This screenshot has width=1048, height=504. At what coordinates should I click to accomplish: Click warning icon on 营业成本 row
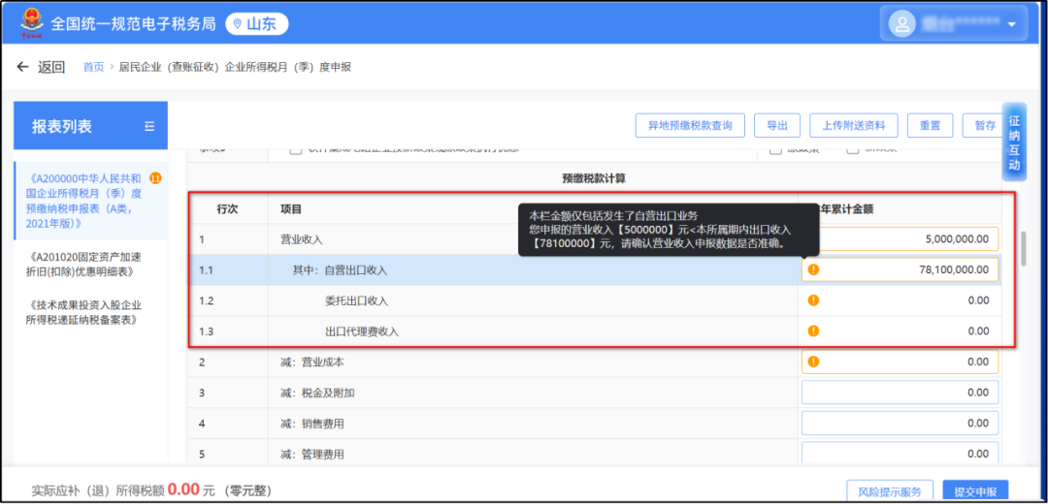pos(813,362)
